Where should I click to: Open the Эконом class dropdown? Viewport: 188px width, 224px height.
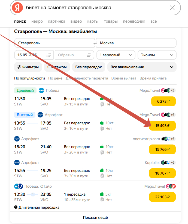(157, 55)
